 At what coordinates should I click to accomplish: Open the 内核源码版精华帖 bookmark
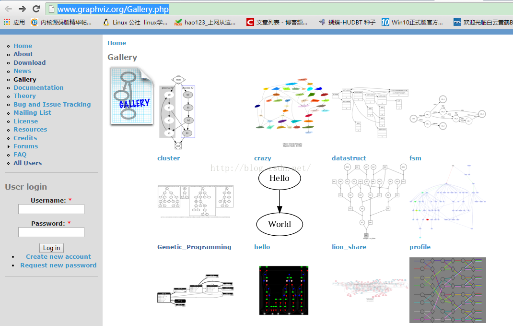(x=61, y=22)
